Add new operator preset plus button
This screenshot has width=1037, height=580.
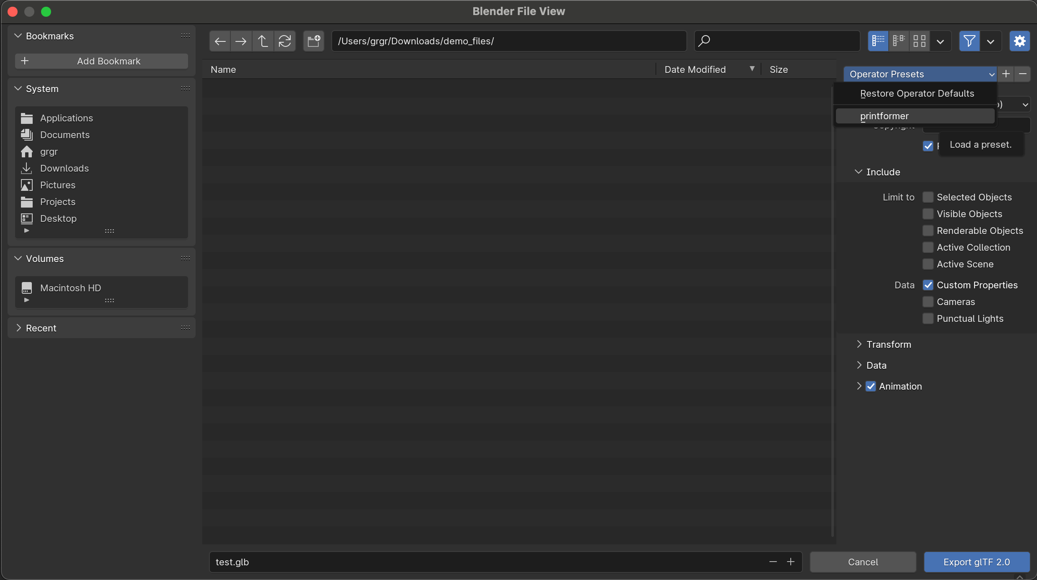tap(1006, 74)
